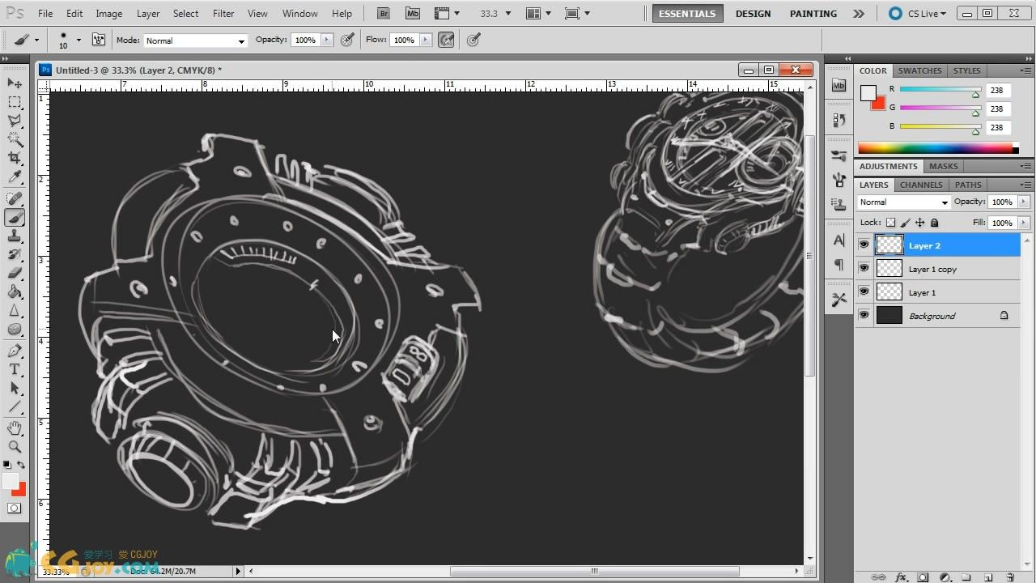
Task: Switch to the Swatches tab
Action: pos(919,70)
